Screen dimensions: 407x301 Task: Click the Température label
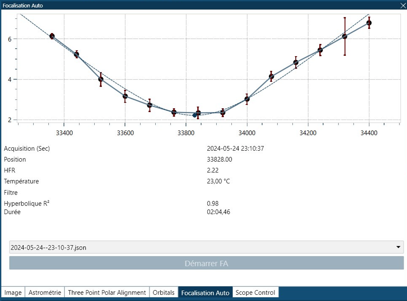pos(21,181)
